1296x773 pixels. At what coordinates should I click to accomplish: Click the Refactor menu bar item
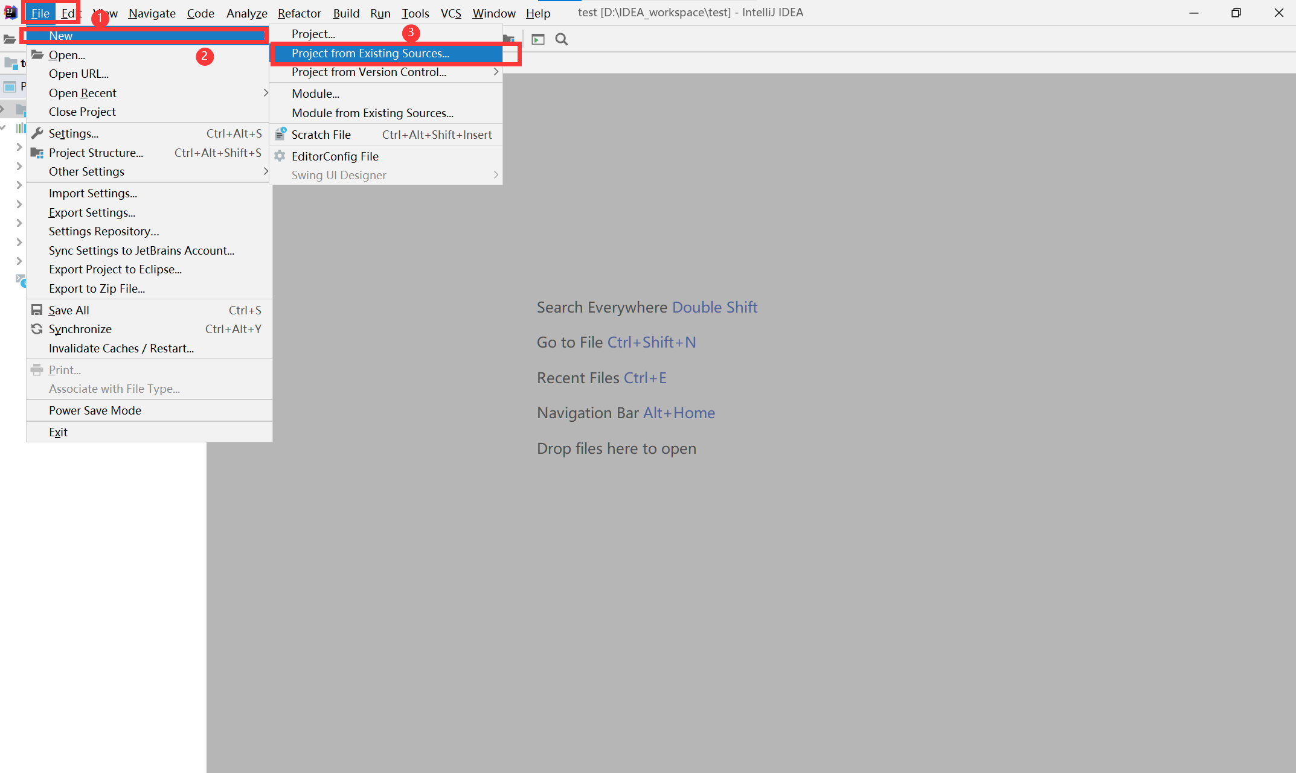[297, 12]
